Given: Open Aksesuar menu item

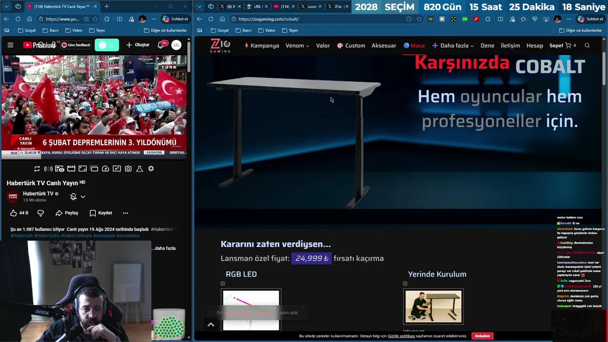Looking at the screenshot, I should point(384,46).
